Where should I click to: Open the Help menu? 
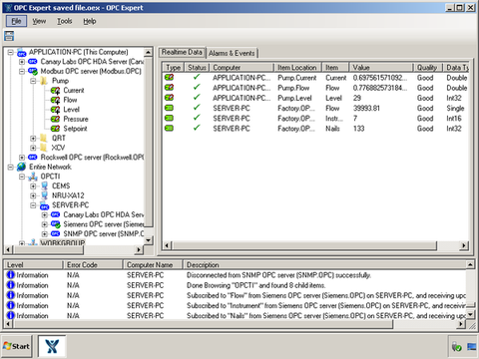pos(90,21)
